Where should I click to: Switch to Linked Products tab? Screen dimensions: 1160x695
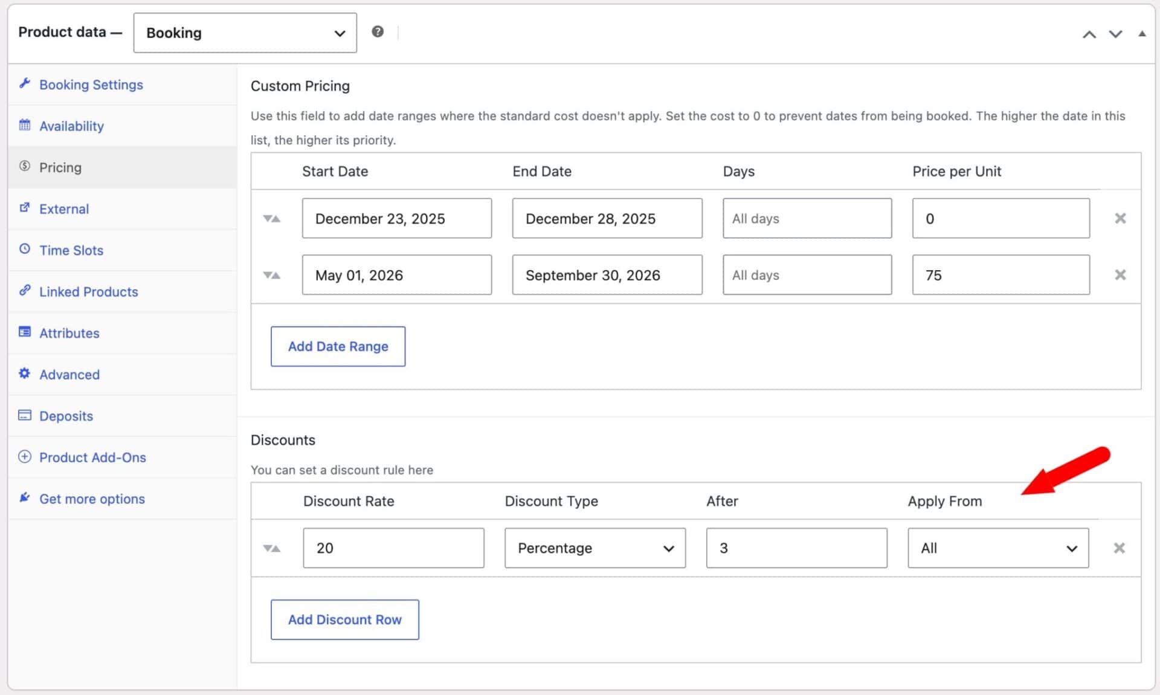[122, 291]
